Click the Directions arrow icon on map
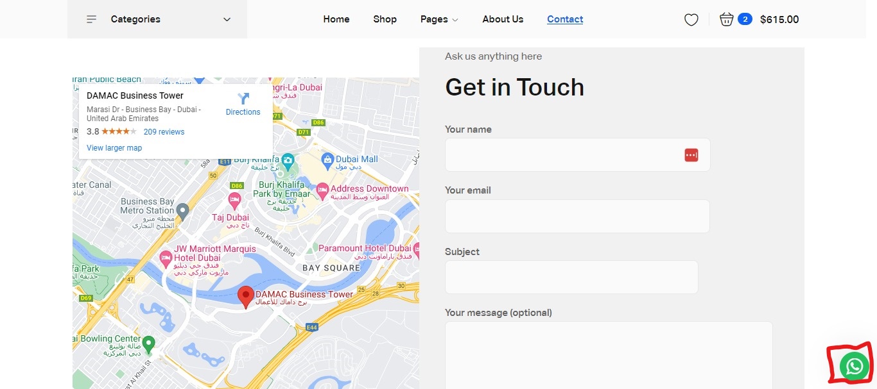877x389 pixels. [x=243, y=99]
